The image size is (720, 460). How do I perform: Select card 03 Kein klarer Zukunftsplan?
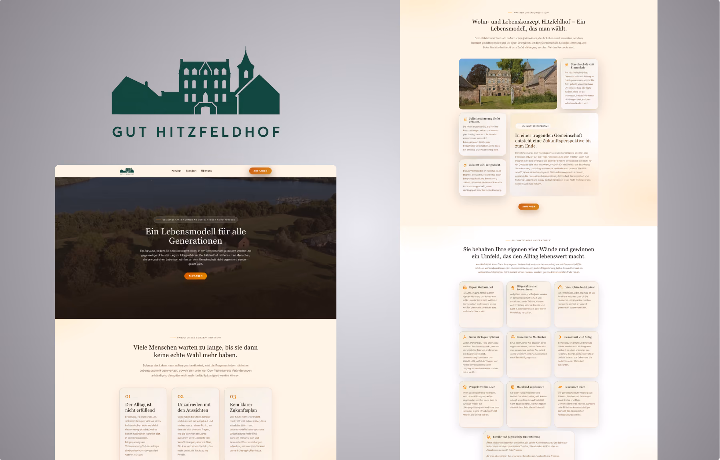(248, 424)
